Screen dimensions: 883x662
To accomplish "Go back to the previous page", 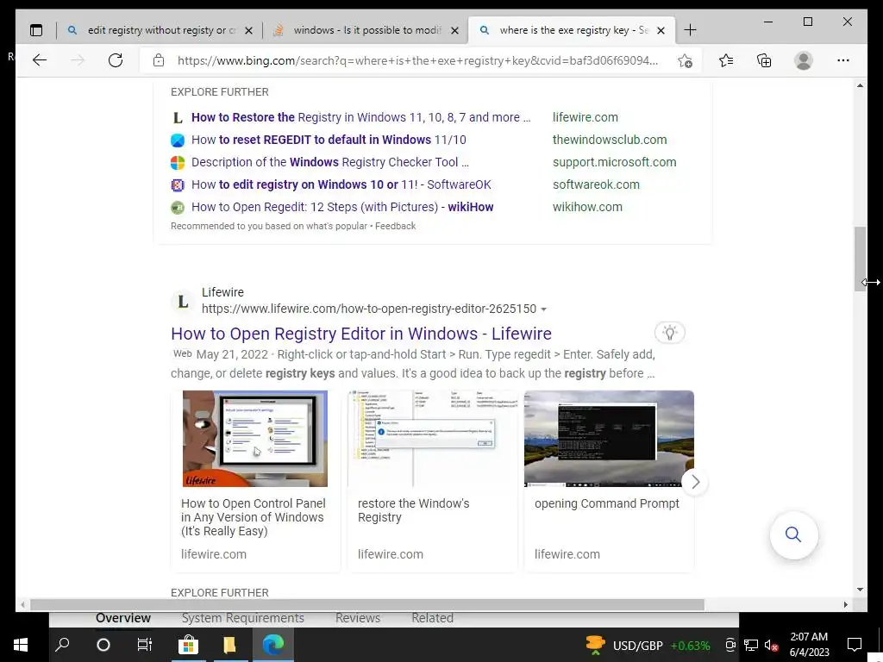I will pyautogui.click(x=40, y=60).
